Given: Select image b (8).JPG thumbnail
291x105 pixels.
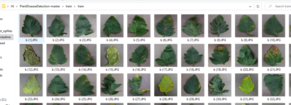Looking at the screenshot, I should 220,26.
